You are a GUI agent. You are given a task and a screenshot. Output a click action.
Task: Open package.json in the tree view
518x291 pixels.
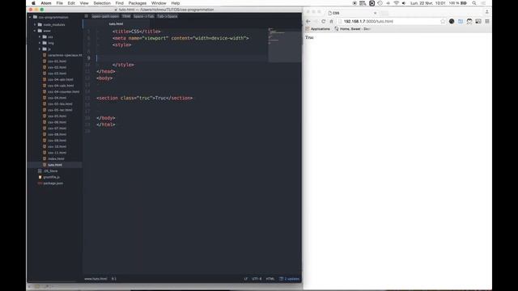(53, 183)
